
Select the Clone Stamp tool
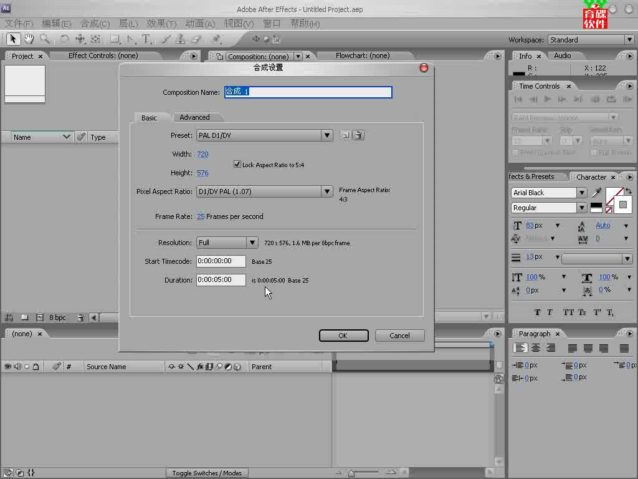pos(180,39)
